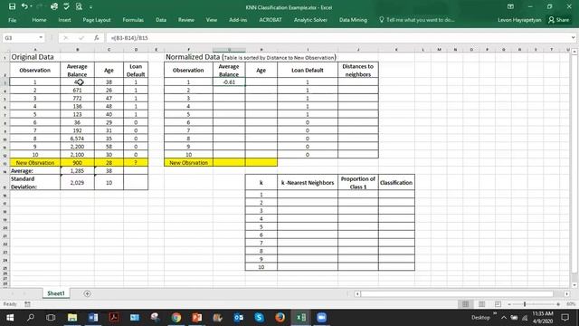The height and width of the screenshot is (326, 579).
Task: Click the spelling check icon in quick toolbar
Action: 66,6
